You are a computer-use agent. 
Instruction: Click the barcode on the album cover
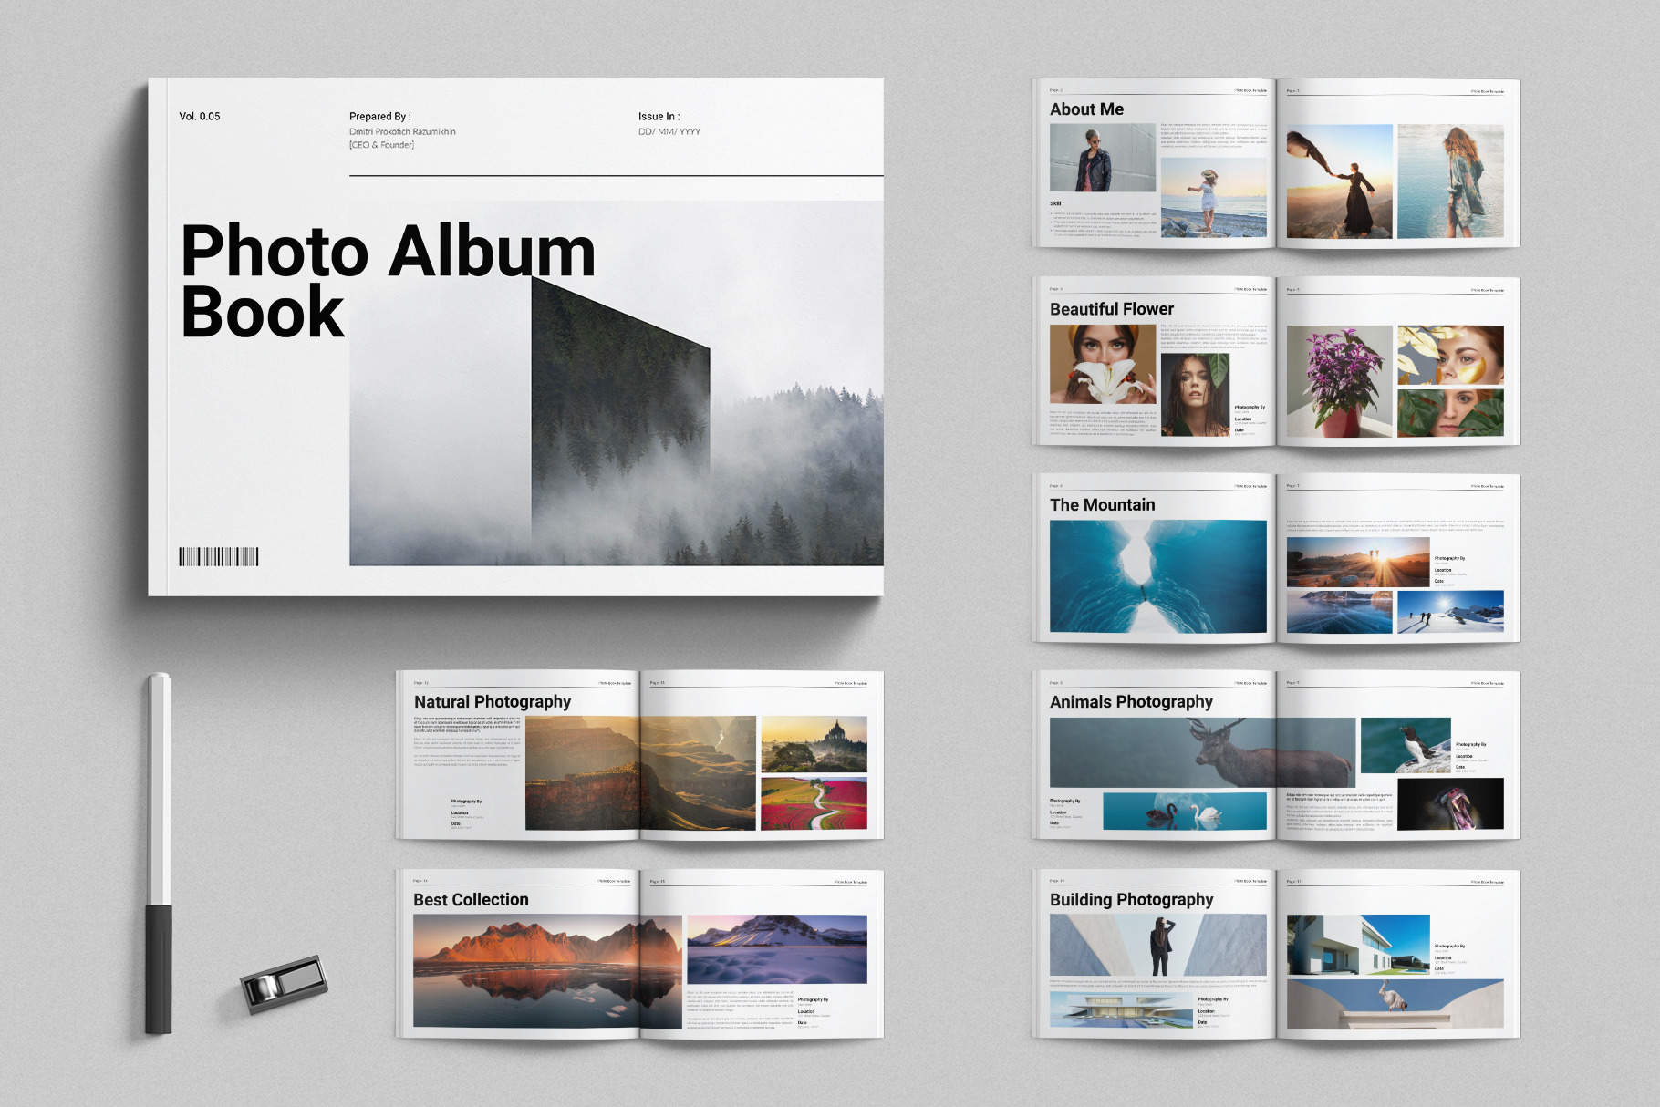click(x=219, y=557)
